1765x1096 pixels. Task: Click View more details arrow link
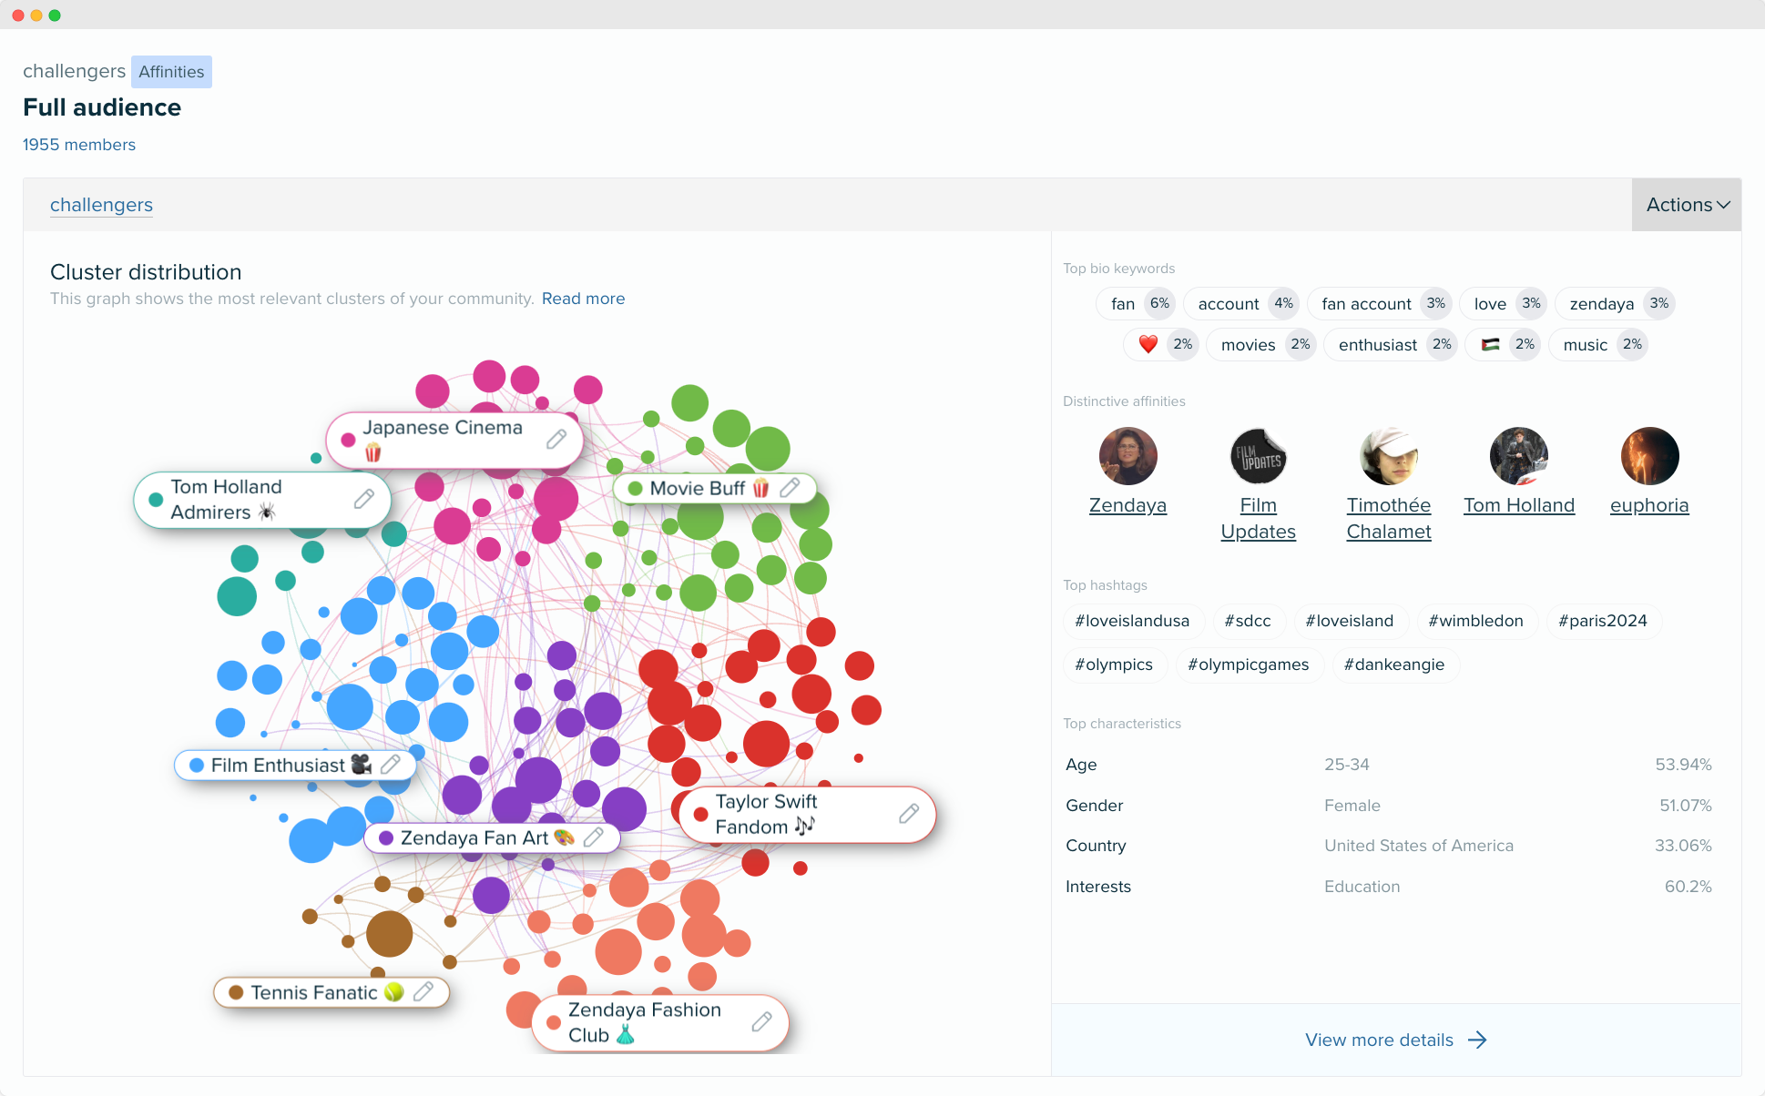tap(1395, 1040)
